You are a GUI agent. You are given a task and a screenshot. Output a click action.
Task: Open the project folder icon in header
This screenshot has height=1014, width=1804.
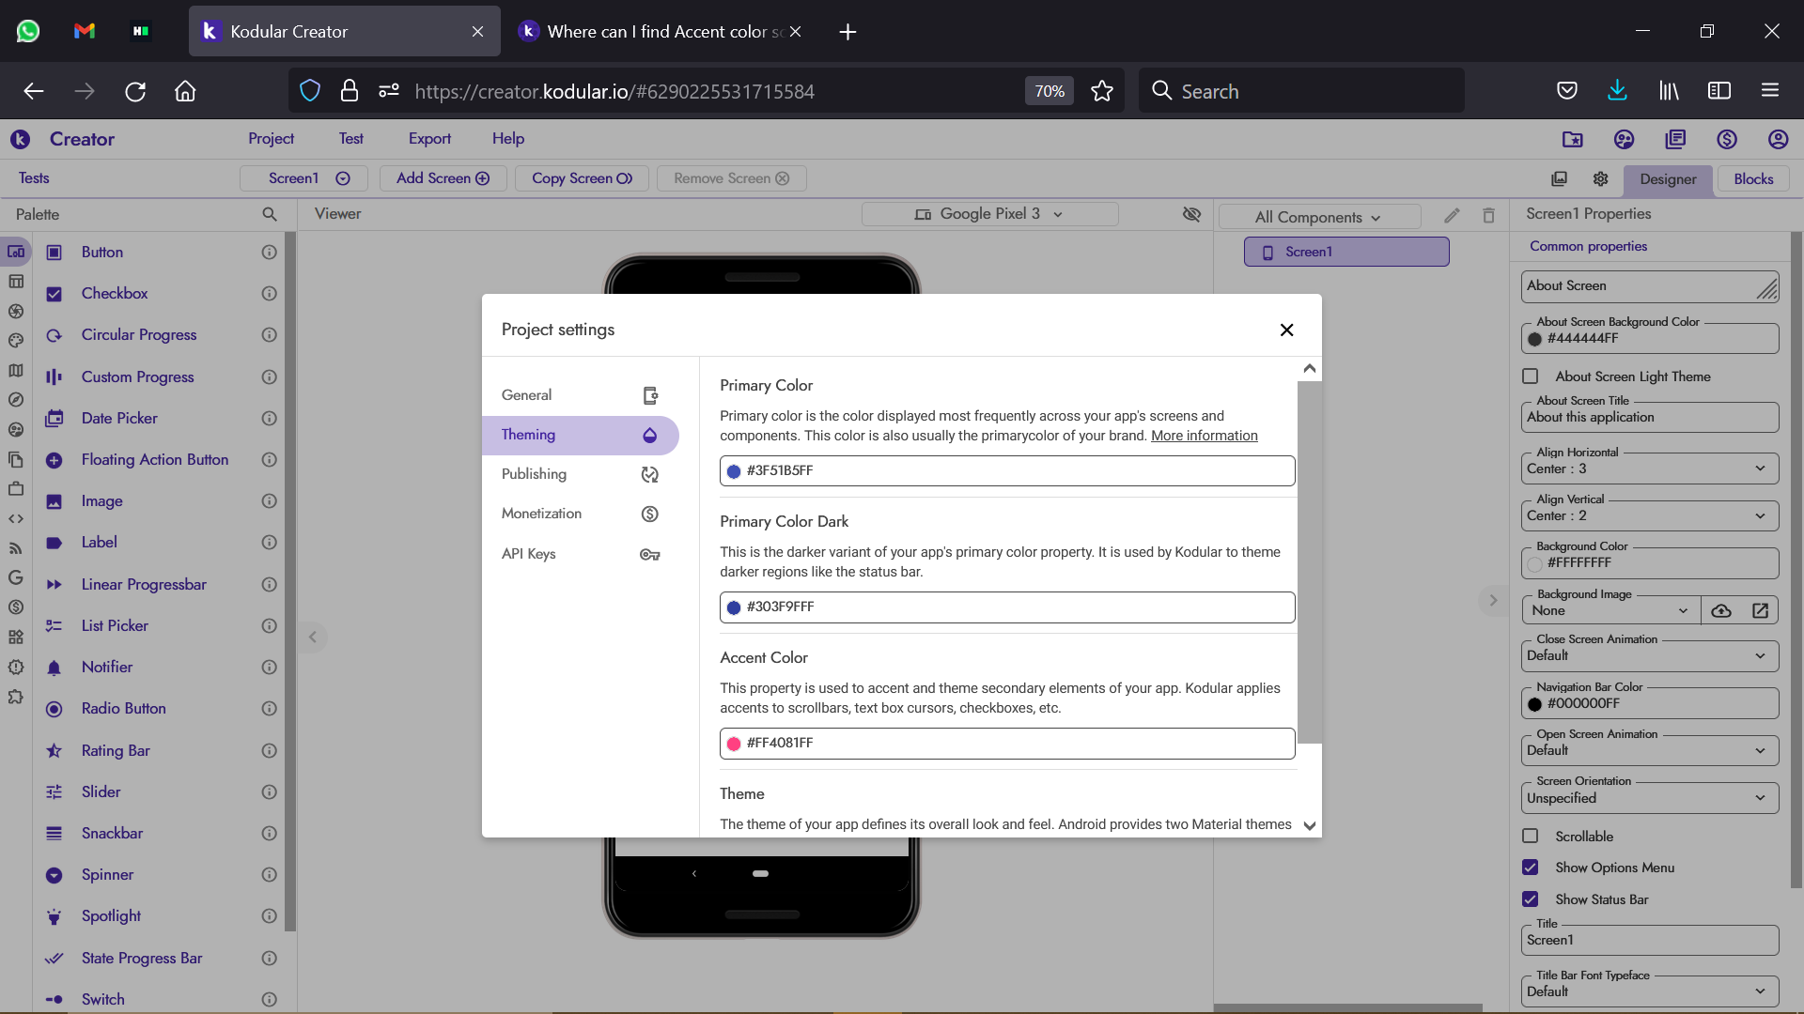point(1573,139)
